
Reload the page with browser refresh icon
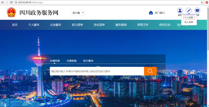[x=11, y=2]
